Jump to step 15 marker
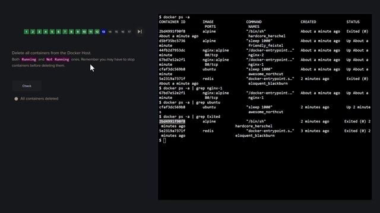This screenshot has height=213, width=380. 116,31
